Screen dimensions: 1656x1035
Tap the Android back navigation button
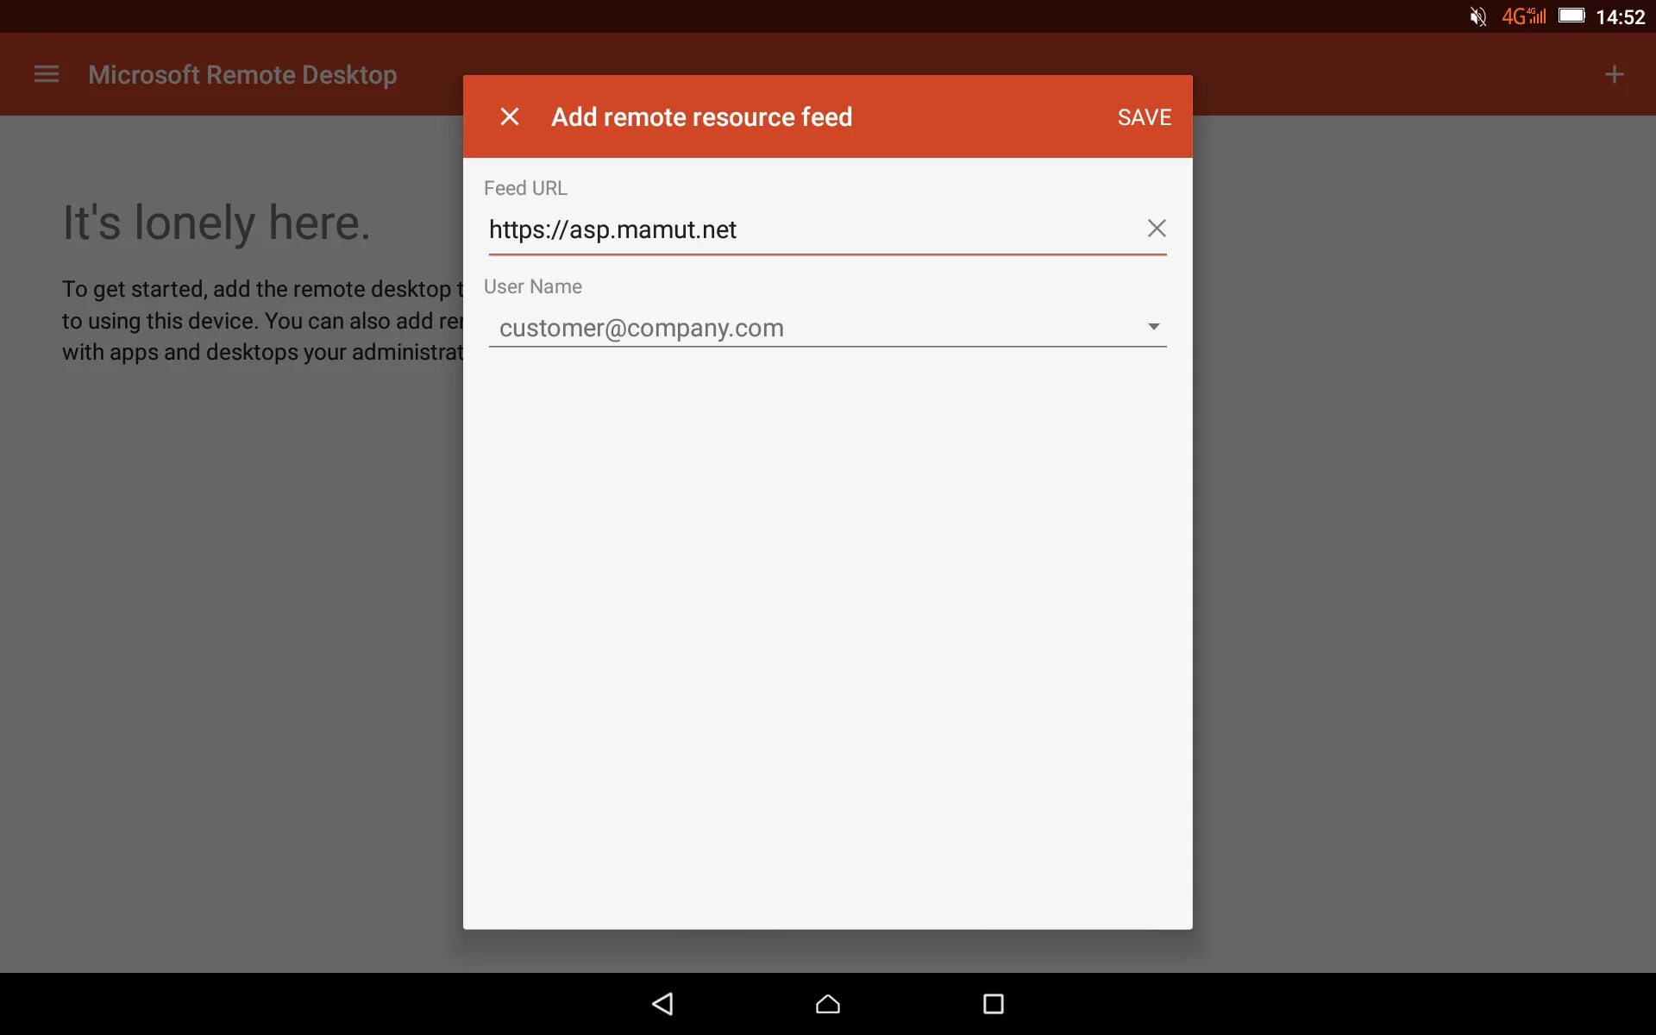[662, 1003]
